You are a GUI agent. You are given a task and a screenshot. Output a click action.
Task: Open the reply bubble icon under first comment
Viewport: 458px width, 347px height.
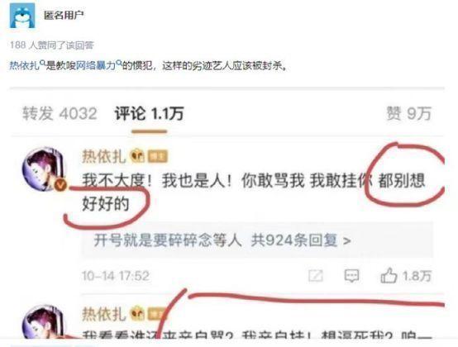pyautogui.click(x=351, y=275)
